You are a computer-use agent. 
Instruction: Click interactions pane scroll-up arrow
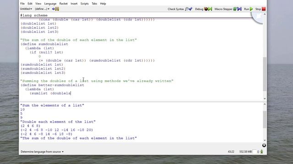(x=265, y=104)
